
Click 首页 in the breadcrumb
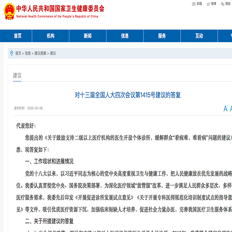pos(18,53)
